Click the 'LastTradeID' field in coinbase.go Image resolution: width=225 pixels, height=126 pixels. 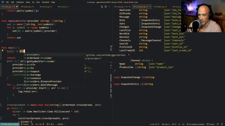(x=127, y=50)
